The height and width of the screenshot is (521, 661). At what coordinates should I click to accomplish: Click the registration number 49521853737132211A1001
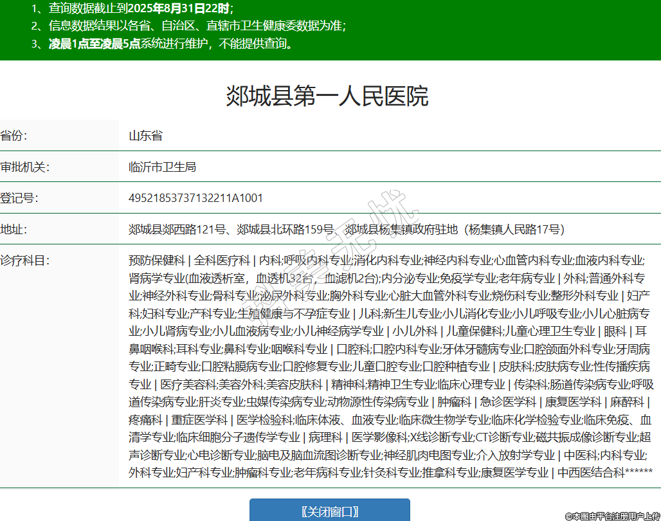tap(195, 197)
